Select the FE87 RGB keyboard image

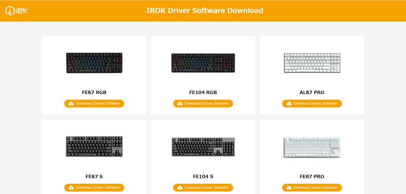94,63
